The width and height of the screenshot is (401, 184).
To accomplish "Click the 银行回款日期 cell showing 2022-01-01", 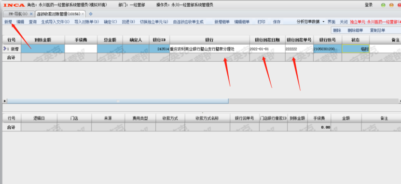I will tap(267, 49).
